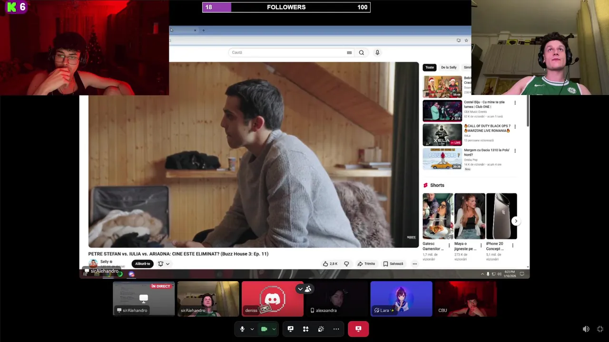Open the Maya o jigneste short
This screenshot has height=342, width=609.
tap(470, 216)
